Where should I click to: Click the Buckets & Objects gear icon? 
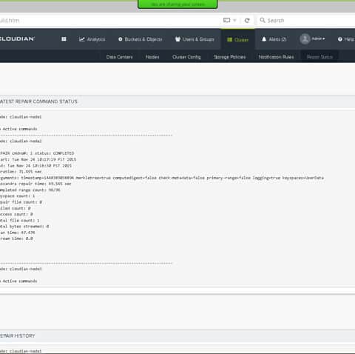tap(121, 39)
